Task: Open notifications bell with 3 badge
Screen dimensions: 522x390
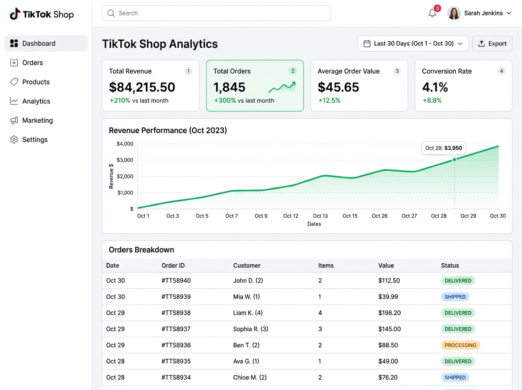Action: click(x=433, y=13)
